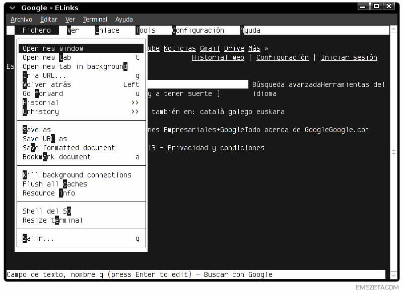Expand the Unhistory submenu
This screenshot has height=293, width=403.
point(81,112)
